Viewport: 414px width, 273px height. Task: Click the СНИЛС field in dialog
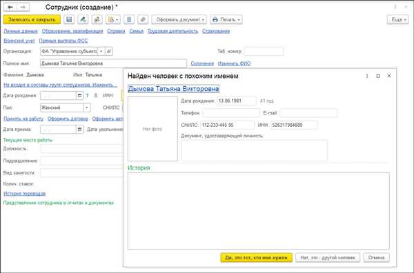click(227, 125)
